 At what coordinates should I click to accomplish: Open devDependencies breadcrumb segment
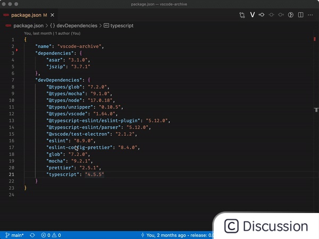[77, 25]
